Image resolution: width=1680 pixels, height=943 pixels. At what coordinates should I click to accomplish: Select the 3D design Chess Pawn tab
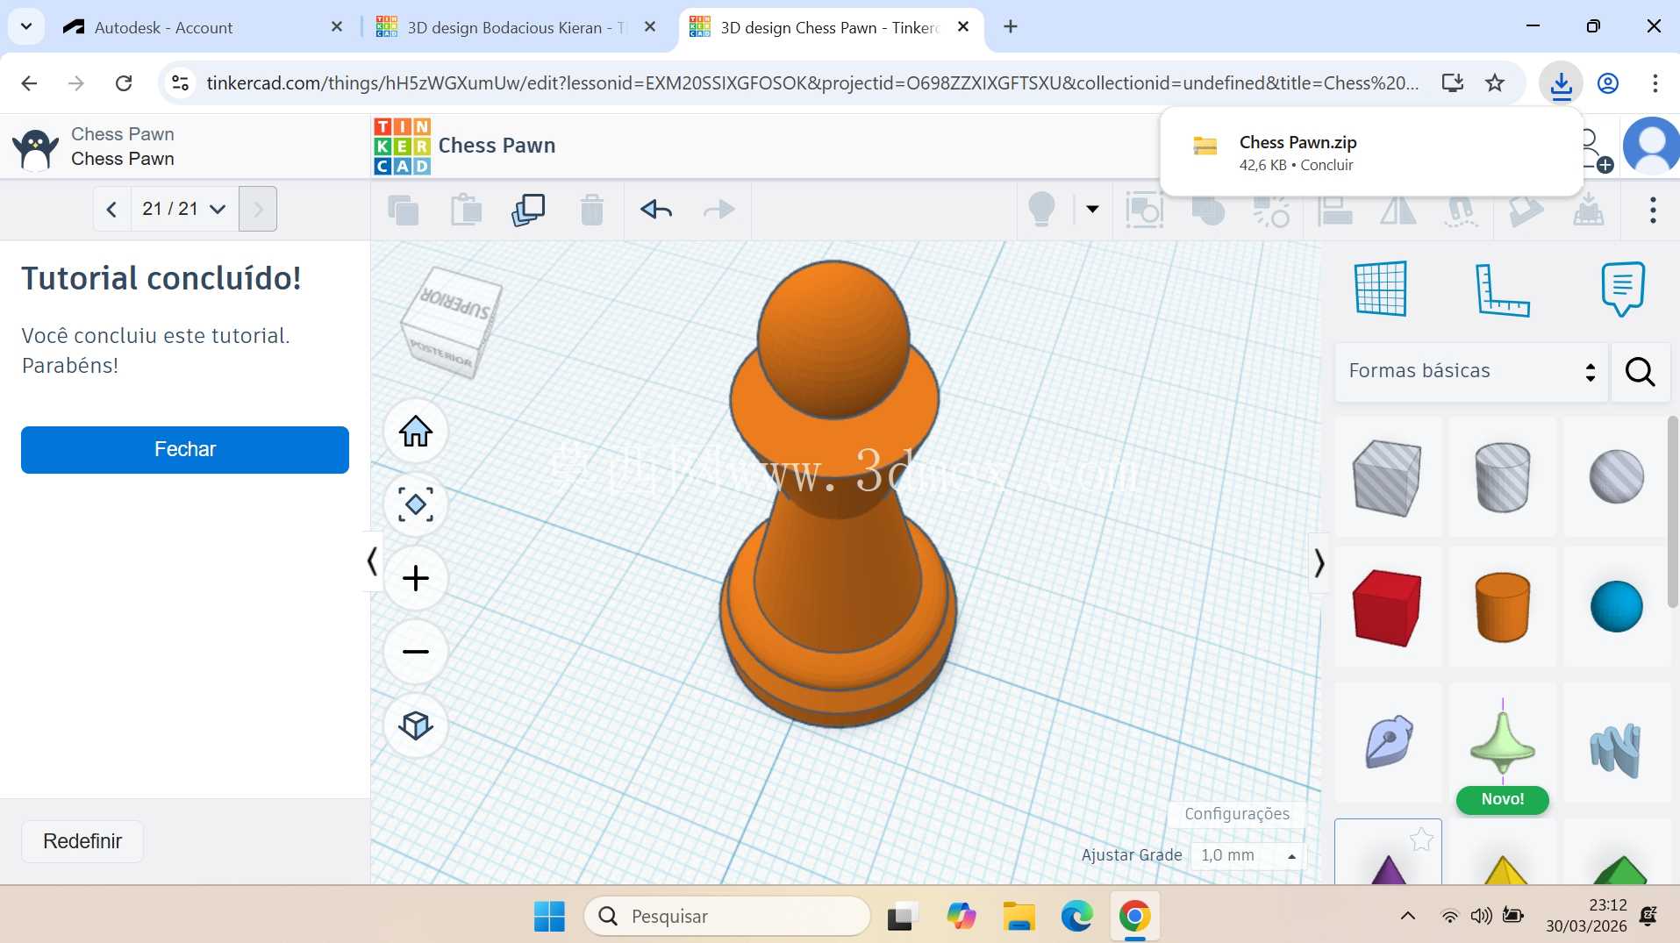[829, 27]
